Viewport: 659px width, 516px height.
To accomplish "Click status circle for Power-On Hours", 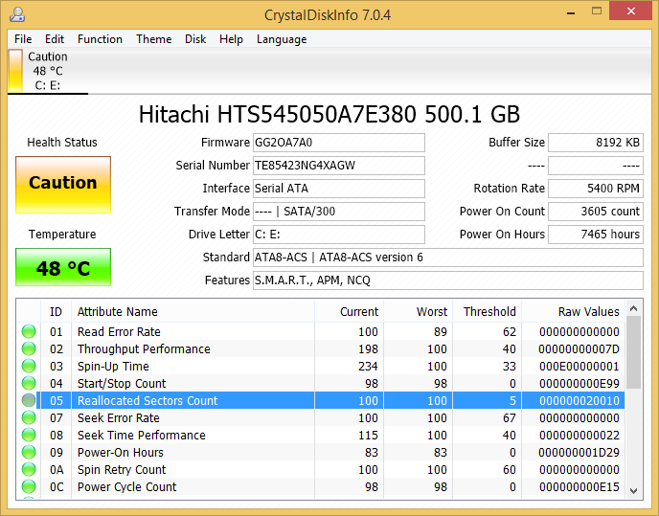I will pyautogui.click(x=29, y=452).
